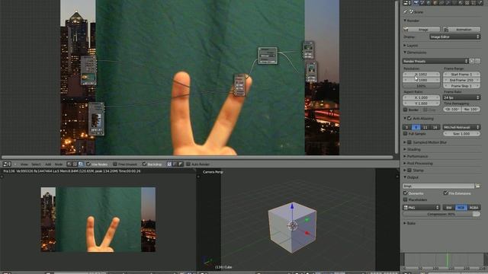Image resolution: width=488 pixels, height=274 pixels.
Task: Open the View menu in node editor
Action: [24, 164]
